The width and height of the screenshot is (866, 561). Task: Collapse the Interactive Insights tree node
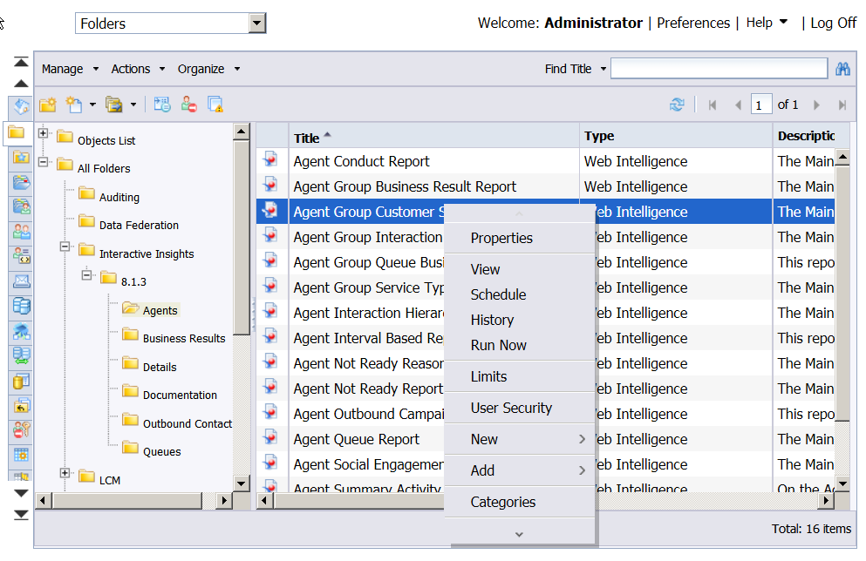coord(65,246)
